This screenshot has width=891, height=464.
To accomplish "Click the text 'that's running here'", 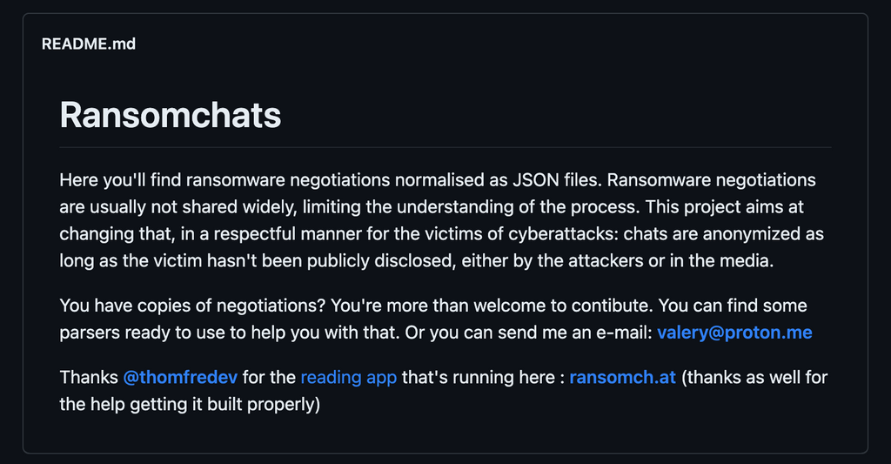I will [479, 377].
